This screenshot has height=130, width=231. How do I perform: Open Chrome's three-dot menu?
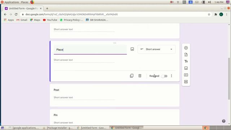[x=227, y=14]
